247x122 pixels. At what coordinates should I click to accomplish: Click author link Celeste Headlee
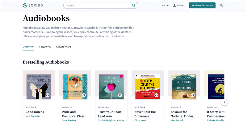point(216,120)
